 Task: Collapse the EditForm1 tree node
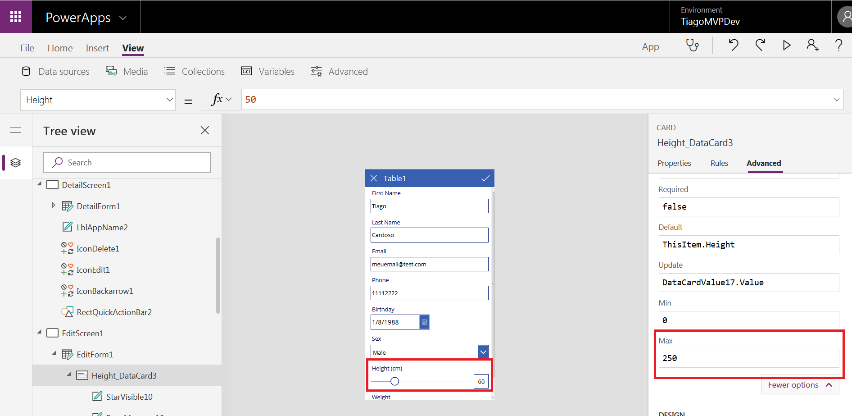[54, 353]
